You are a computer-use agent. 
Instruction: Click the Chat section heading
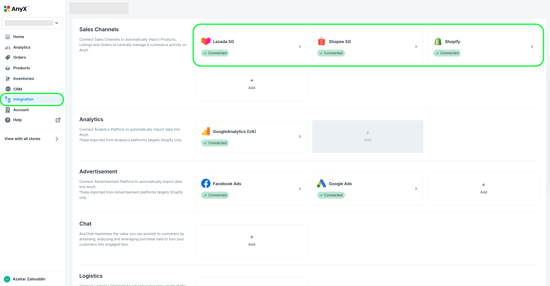click(86, 224)
